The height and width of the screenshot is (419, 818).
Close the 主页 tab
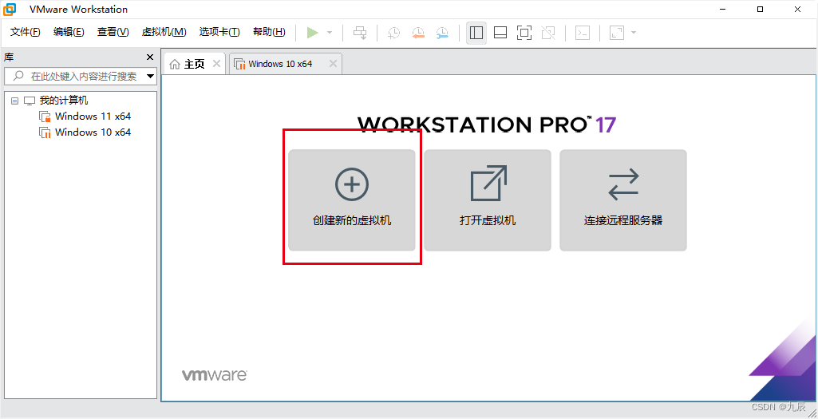coord(217,64)
